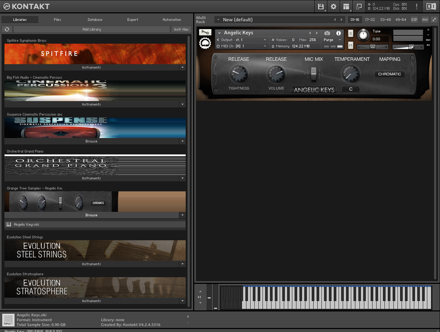The height and width of the screenshot is (332, 440).
Task: Open Suspense library dropdown arrow
Action: point(182,141)
